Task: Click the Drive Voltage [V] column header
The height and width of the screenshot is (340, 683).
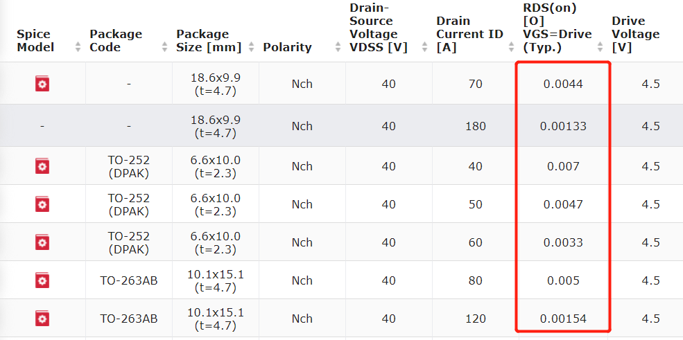Action: coord(636,35)
